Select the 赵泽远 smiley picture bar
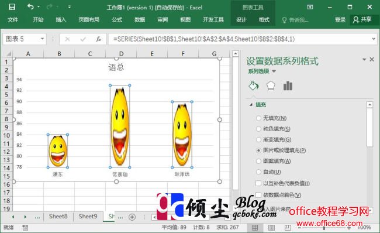This screenshot has width=380, height=233. point(182,135)
